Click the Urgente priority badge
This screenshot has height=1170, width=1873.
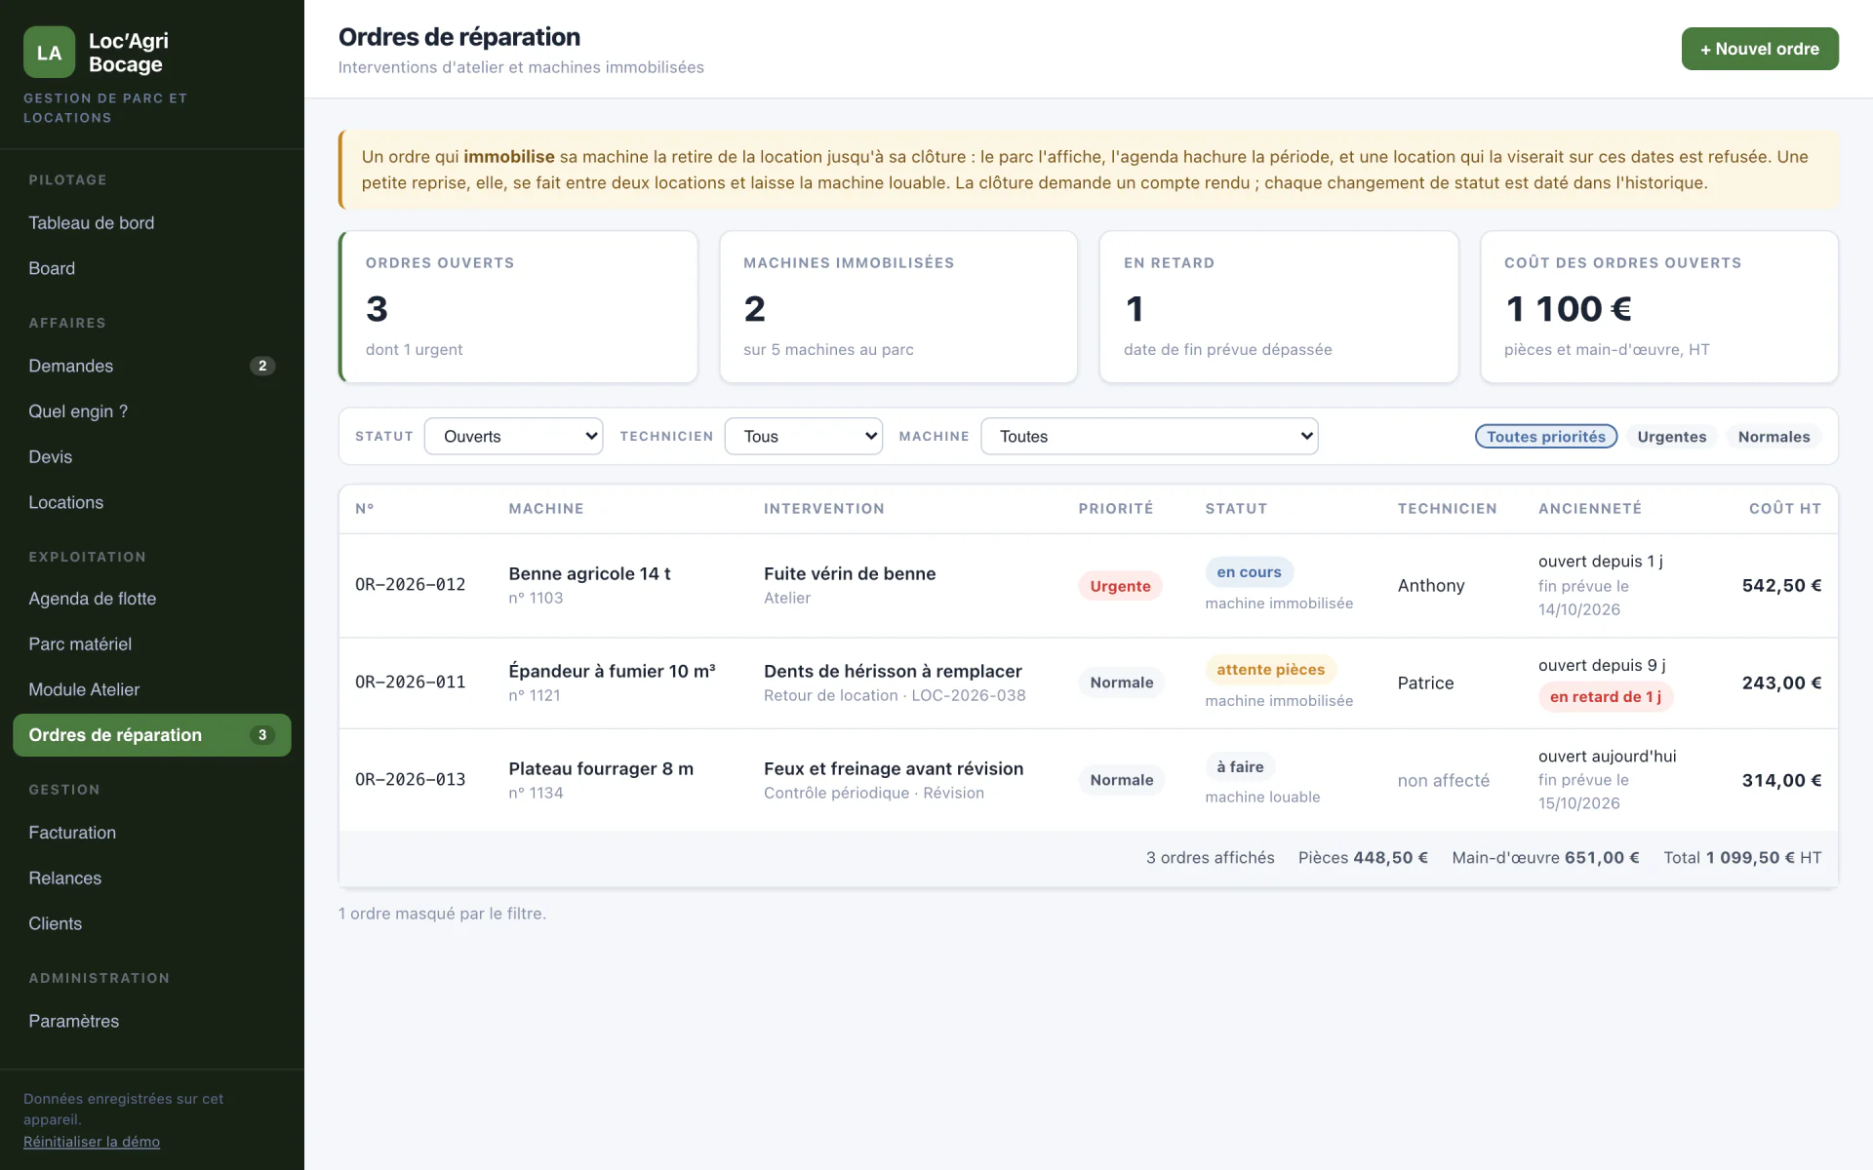coord(1120,586)
